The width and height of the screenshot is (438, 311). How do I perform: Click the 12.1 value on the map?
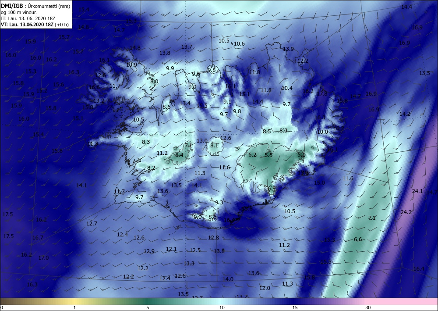point(171,249)
